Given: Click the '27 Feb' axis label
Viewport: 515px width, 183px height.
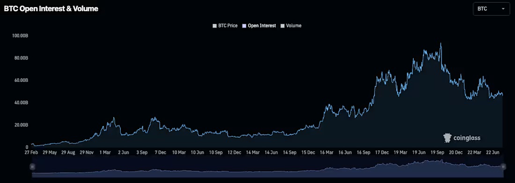Looking at the screenshot, I should (31, 153).
